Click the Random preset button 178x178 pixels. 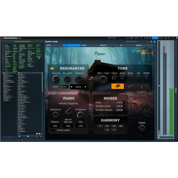pyautogui.click(x=136, y=38)
